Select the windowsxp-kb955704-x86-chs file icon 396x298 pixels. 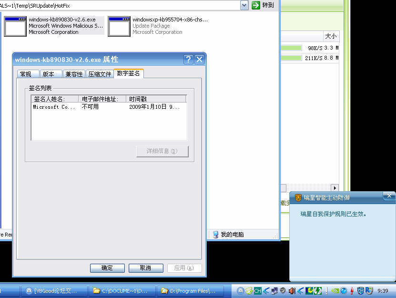119,26
